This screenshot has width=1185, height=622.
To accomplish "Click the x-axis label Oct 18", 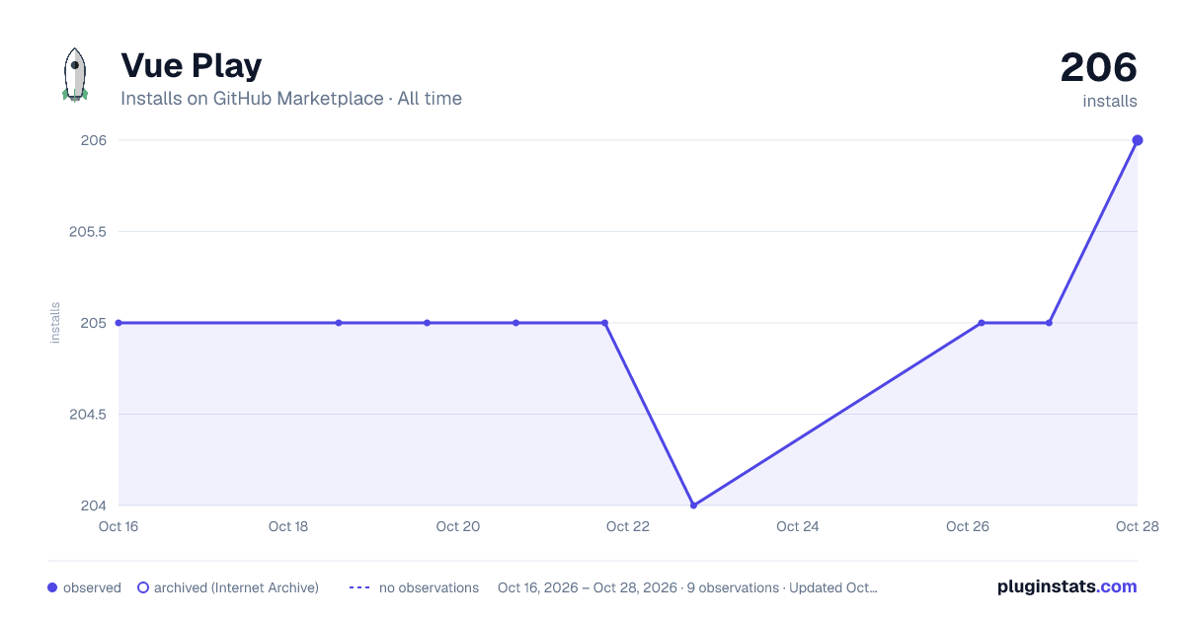I will pos(288,526).
